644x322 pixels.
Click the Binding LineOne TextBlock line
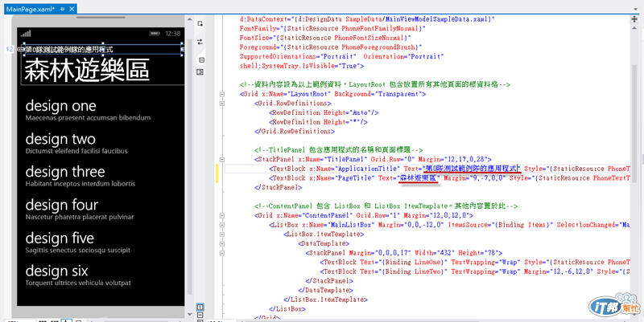(477, 263)
